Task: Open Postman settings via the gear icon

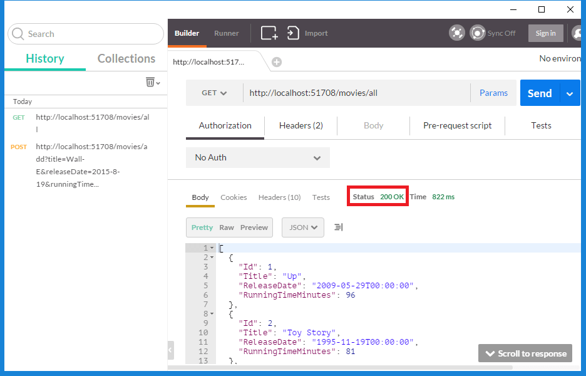Action: pos(456,33)
